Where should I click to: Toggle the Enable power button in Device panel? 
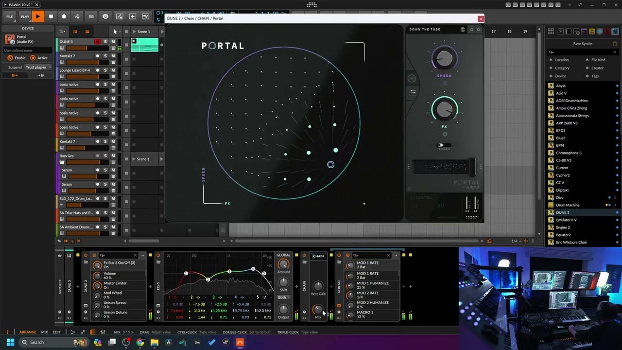click(10, 58)
